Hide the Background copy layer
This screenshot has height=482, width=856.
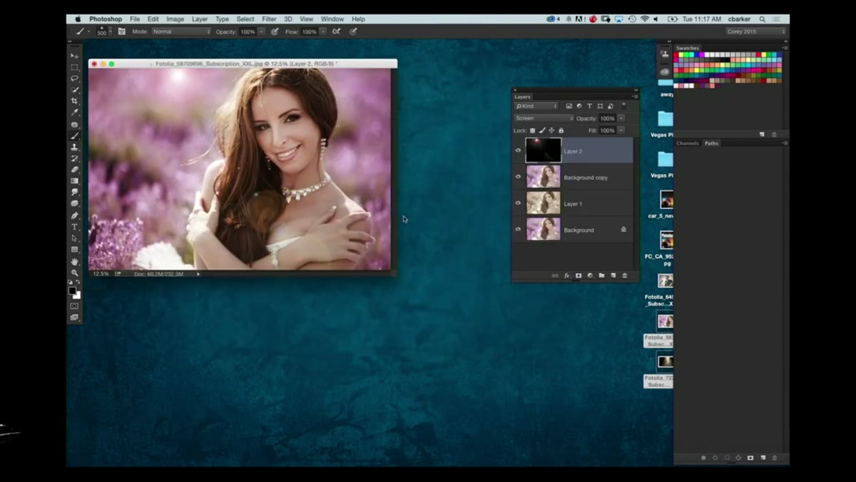519,177
